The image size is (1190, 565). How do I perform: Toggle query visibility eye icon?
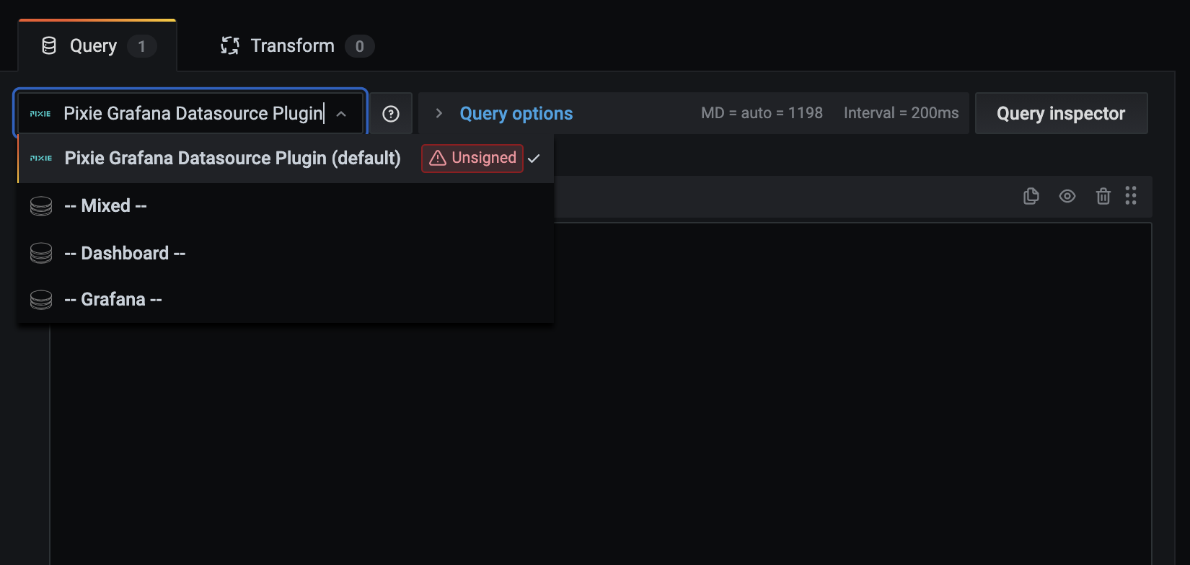click(1067, 196)
